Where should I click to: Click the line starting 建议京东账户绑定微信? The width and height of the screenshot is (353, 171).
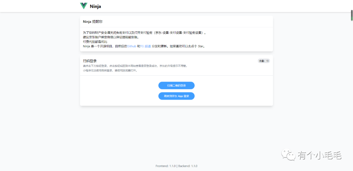(111, 37)
